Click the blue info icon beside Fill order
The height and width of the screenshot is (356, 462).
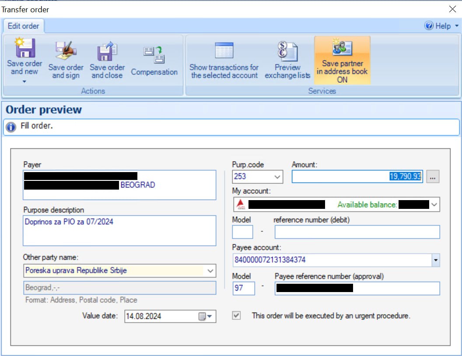11,127
